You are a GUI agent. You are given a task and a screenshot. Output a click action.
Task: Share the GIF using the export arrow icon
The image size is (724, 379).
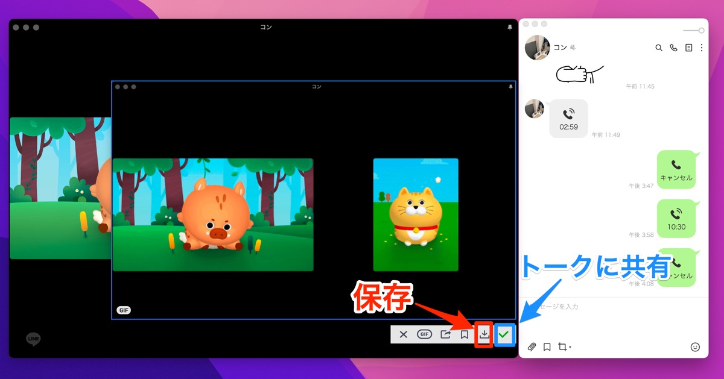tap(445, 334)
